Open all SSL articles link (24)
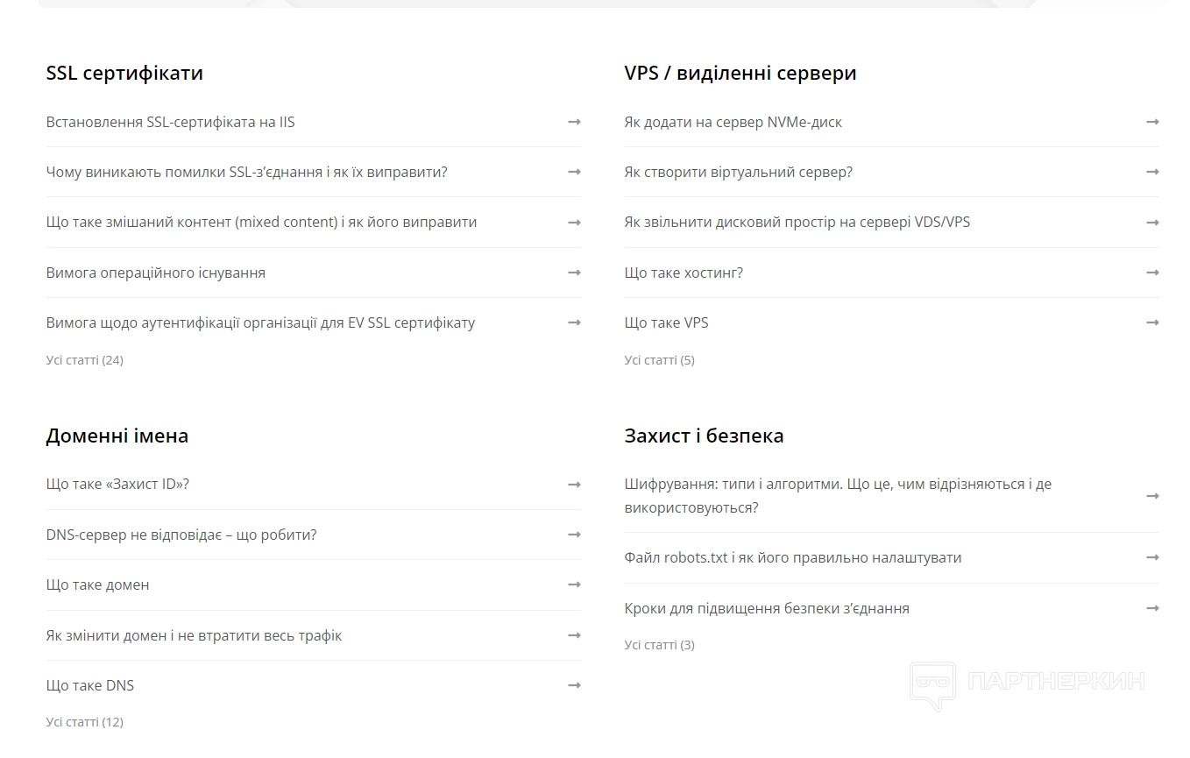The image size is (1190, 758). point(84,360)
